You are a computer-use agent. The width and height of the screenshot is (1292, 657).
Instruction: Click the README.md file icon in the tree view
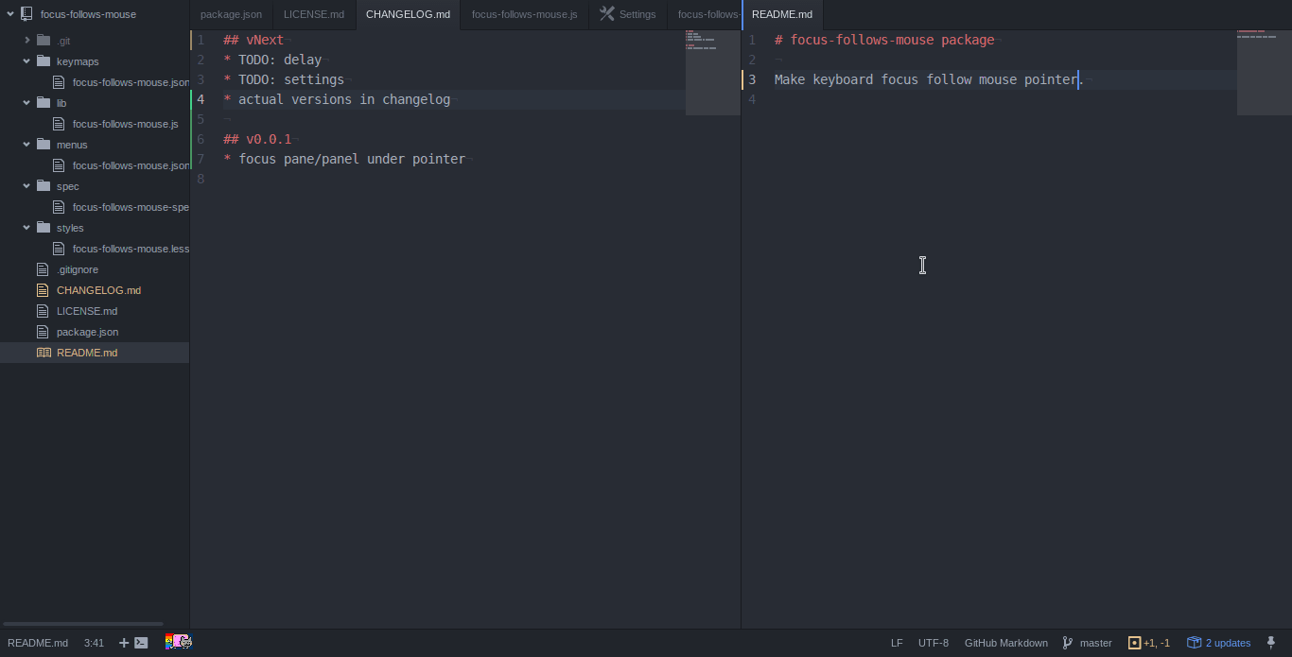click(x=42, y=352)
